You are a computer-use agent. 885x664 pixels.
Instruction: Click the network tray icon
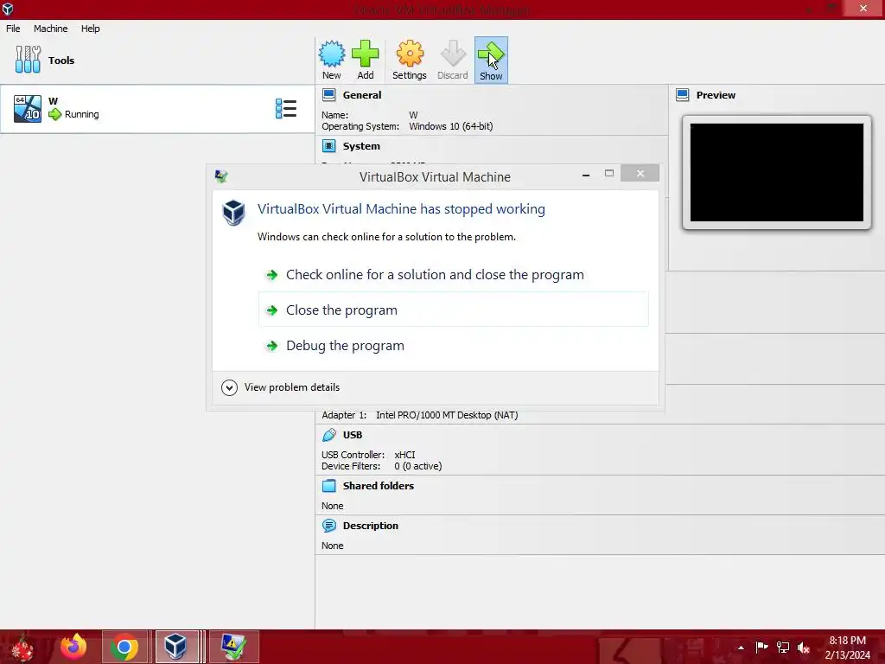pos(783,647)
